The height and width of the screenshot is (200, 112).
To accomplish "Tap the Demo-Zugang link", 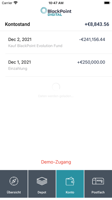I will [56, 162].
